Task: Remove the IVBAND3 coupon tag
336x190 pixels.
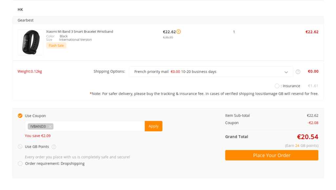Action: (x=50, y=127)
